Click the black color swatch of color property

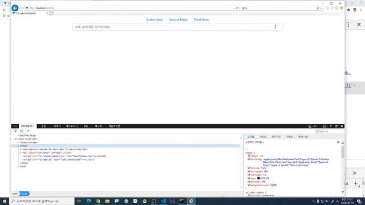coord(258,178)
